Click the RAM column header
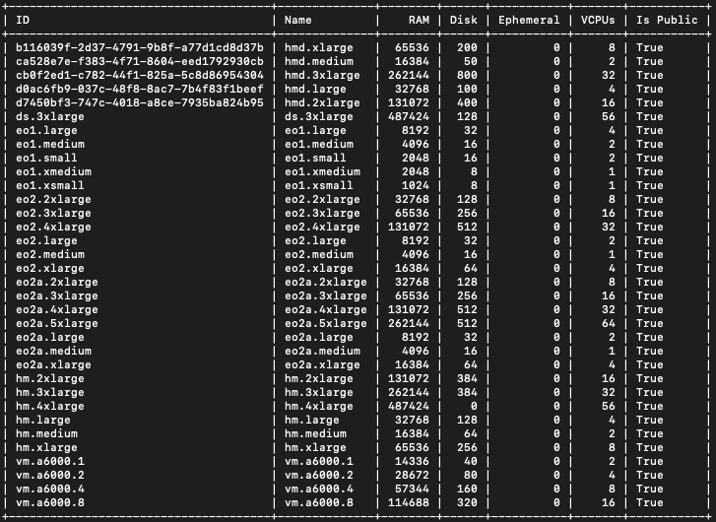Viewport: 716px width, 522px height. tap(419, 20)
